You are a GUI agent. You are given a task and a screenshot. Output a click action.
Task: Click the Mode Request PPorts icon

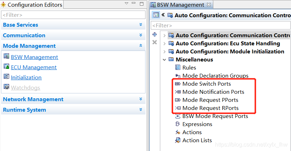[178, 100]
